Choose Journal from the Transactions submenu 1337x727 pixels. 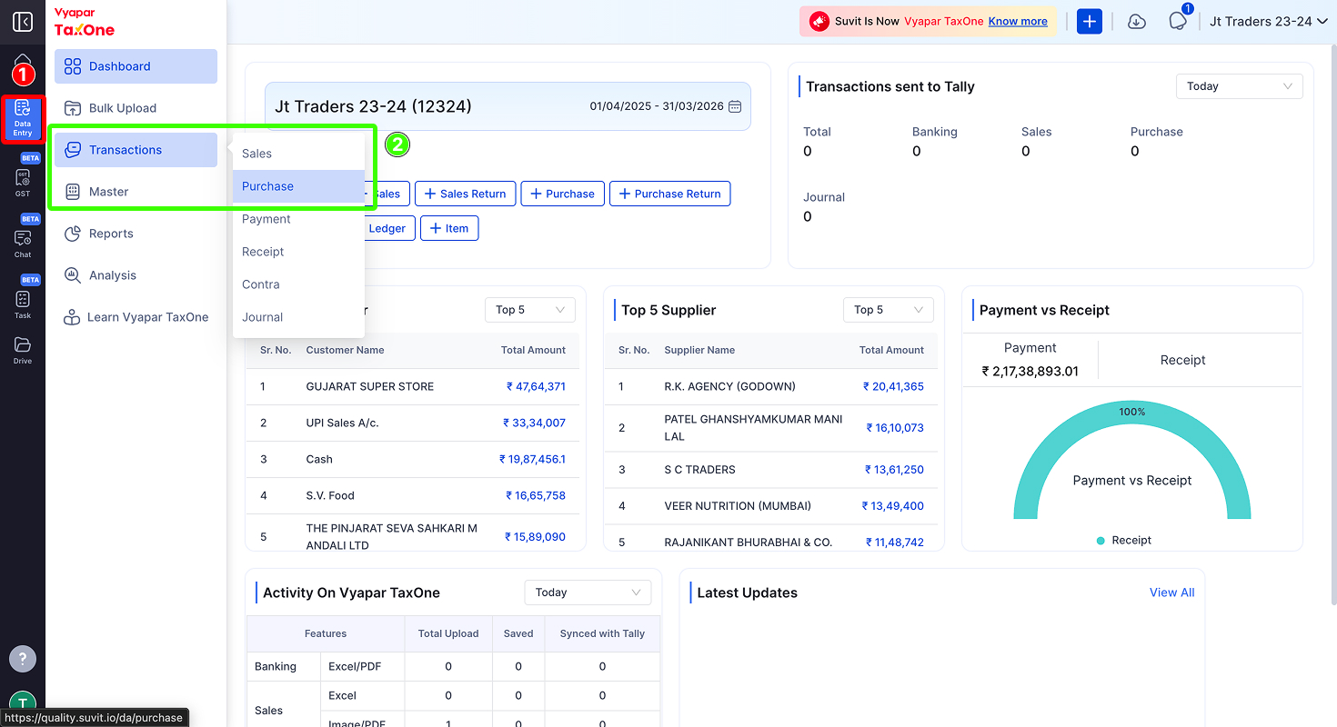click(298, 317)
